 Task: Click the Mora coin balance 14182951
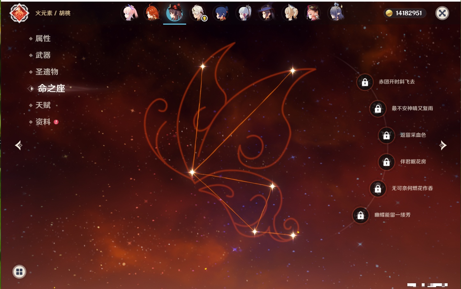pyautogui.click(x=404, y=13)
